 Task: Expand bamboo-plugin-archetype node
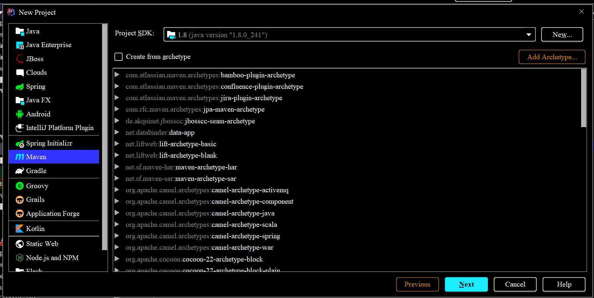click(x=117, y=75)
